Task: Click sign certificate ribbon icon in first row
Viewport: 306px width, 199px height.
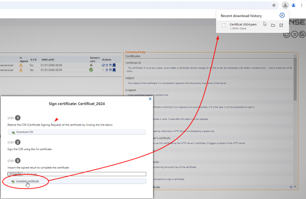Action: click(114, 65)
